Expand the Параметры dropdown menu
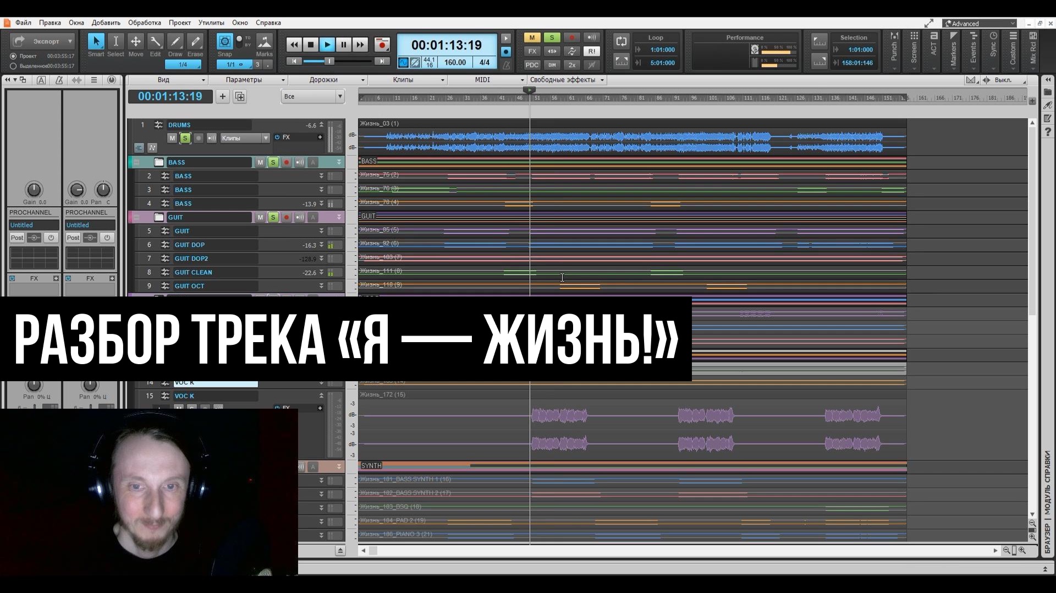Screen dimensions: 1056x593 248,80
